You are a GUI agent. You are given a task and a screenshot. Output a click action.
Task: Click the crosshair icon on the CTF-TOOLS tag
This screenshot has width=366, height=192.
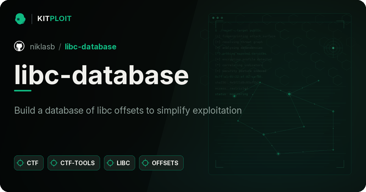(x=54, y=163)
